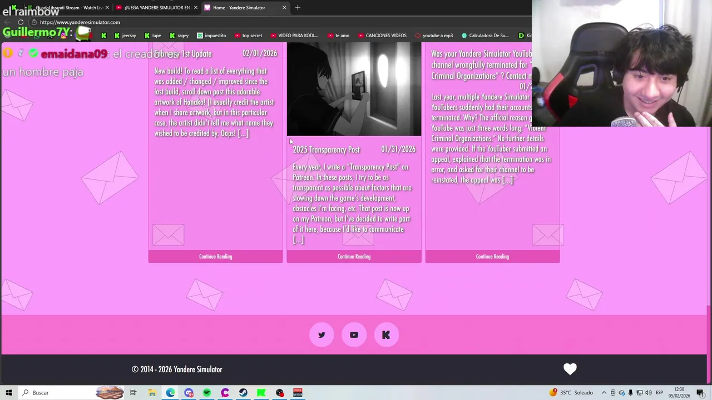Click the volume icon in the system tray
The image size is (712, 400).
coord(649,393)
